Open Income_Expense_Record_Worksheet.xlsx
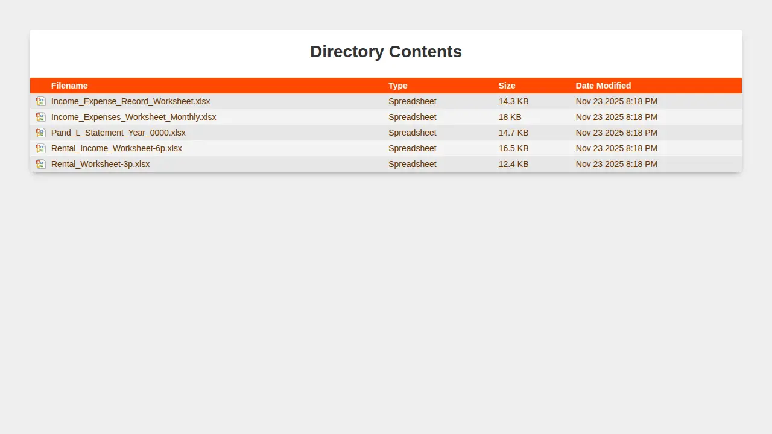 pos(131,101)
